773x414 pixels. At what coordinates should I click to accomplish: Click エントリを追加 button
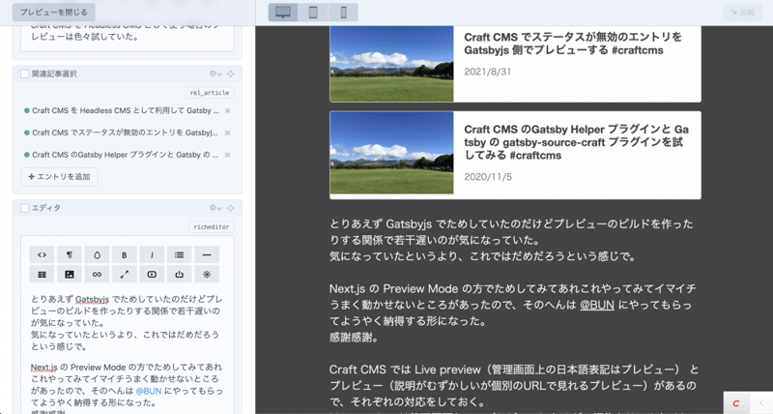(59, 177)
